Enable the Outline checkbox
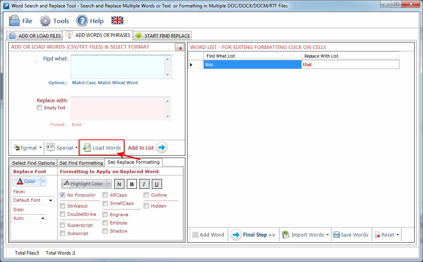Viewport: 423px width, 262px height. (146, 195)
